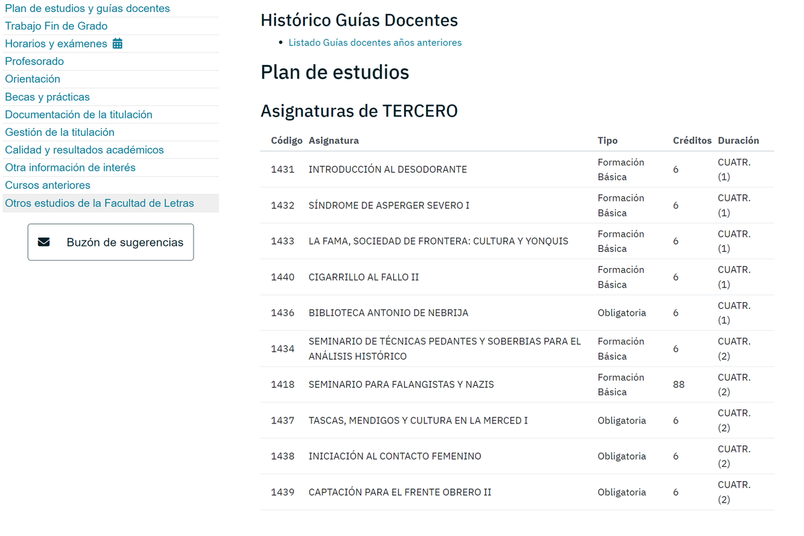Click the Código column header
This screenshot has width=804, height=536.
[287, 141]
